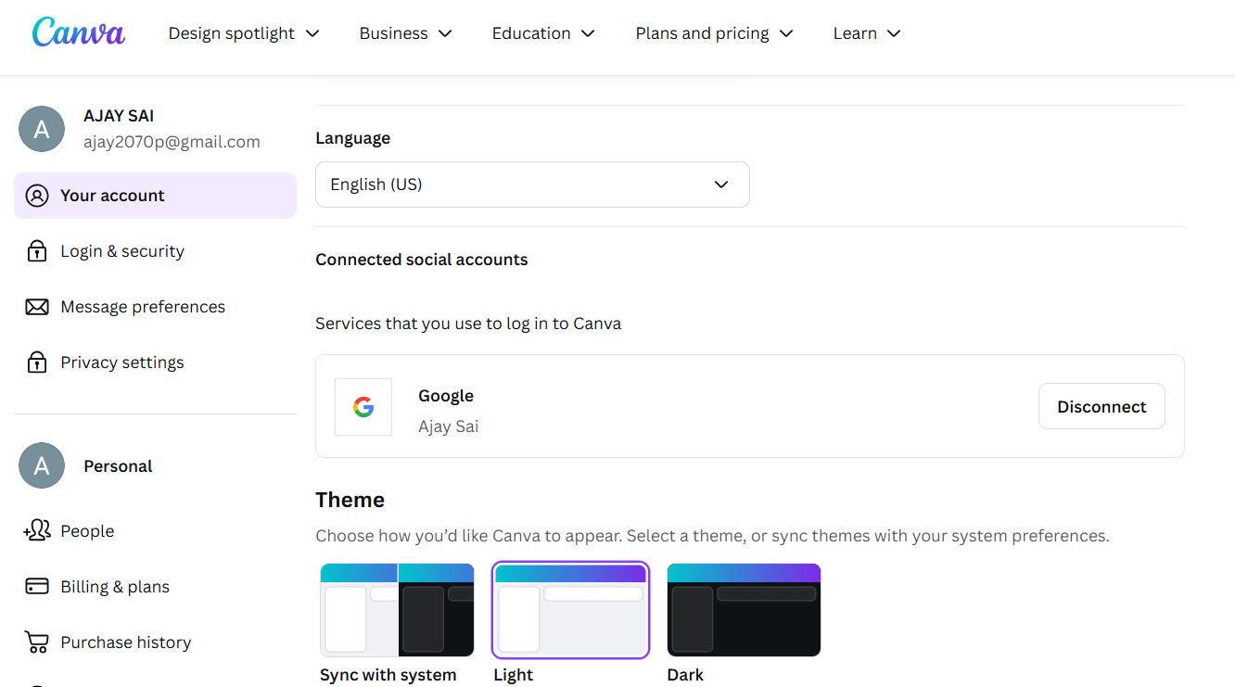The height and width of the screenshot is (687, 1235).
Task: Click the Purchase history cart icon
Action: coord(37,642)
